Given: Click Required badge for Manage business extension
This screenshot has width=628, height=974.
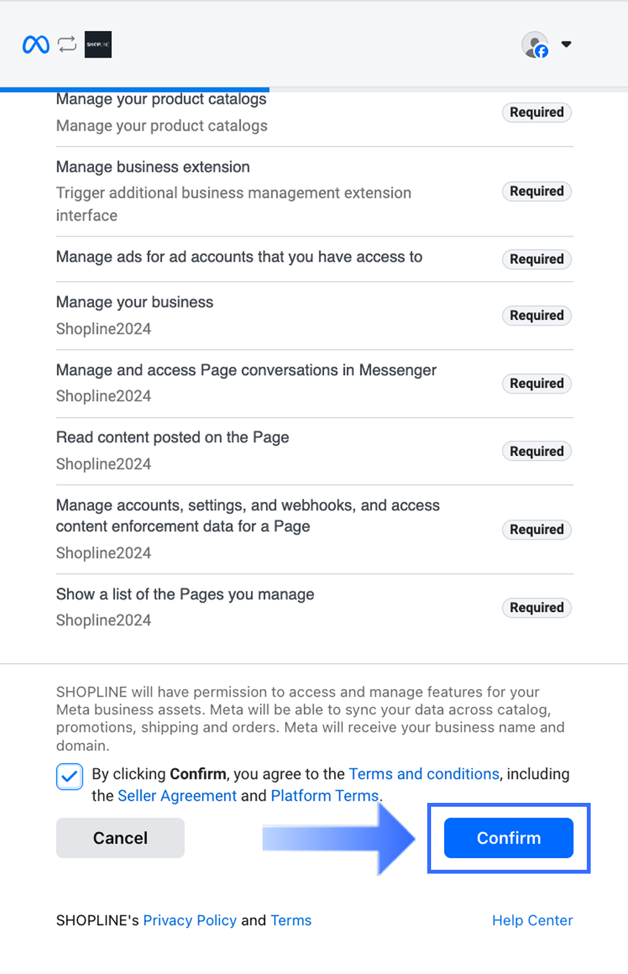Looking at the screenshot, I should (x=537, y=191).
